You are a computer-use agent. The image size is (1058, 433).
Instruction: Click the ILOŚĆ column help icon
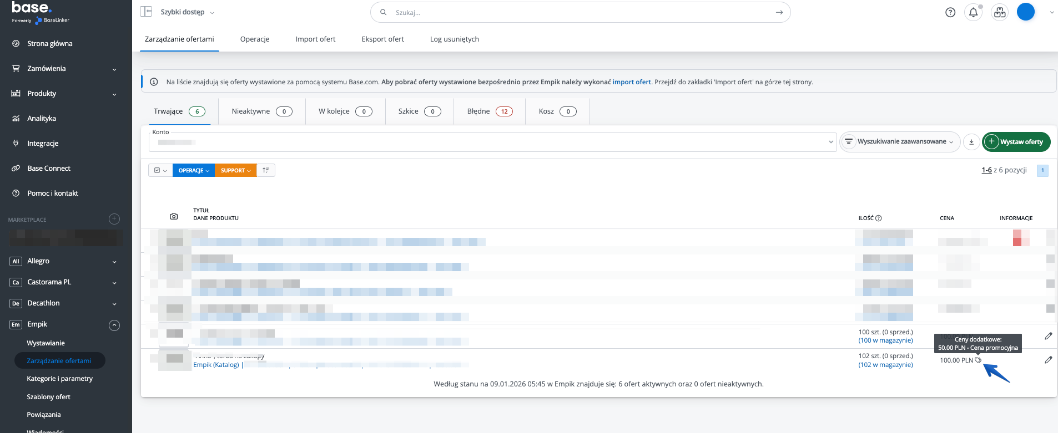[x=879, y=218]
